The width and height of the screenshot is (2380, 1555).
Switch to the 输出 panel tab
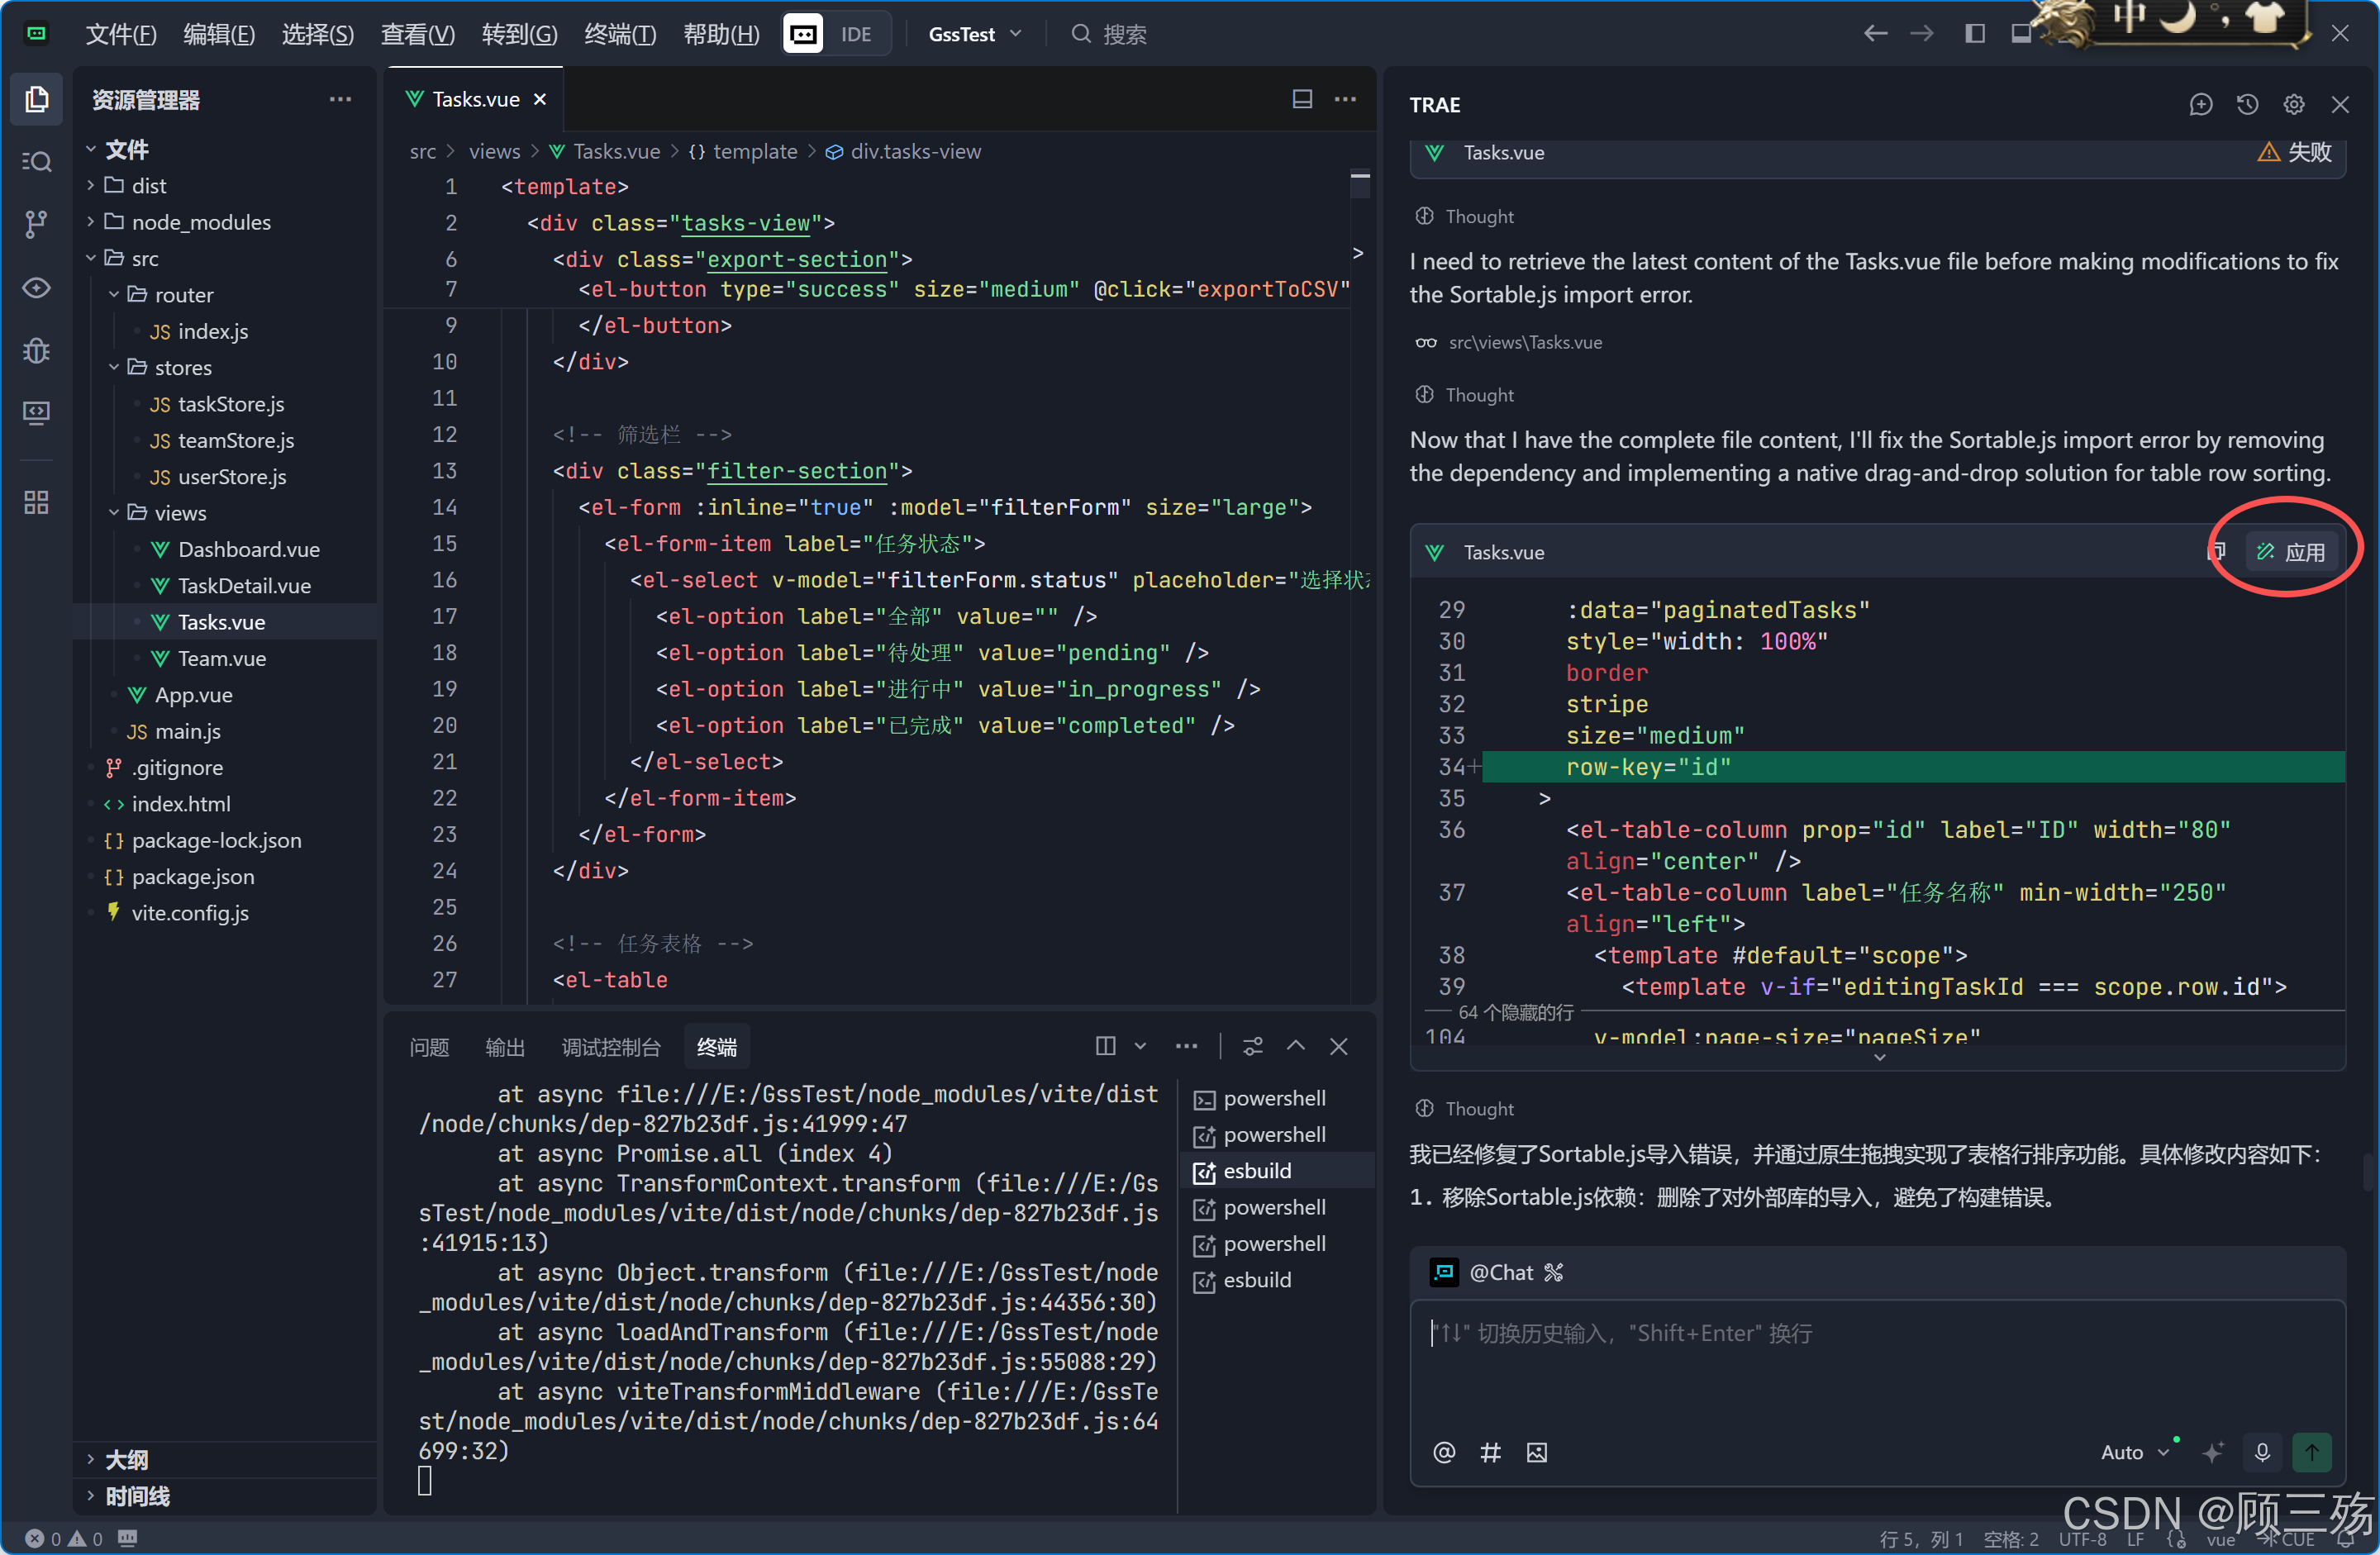point(504,1047)
